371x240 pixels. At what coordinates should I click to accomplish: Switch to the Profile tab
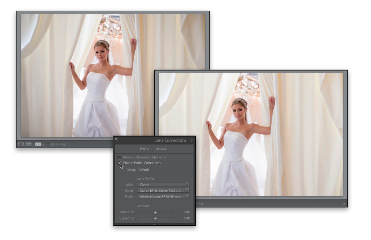144,149
